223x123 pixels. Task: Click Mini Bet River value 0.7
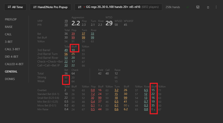point(146,102)
